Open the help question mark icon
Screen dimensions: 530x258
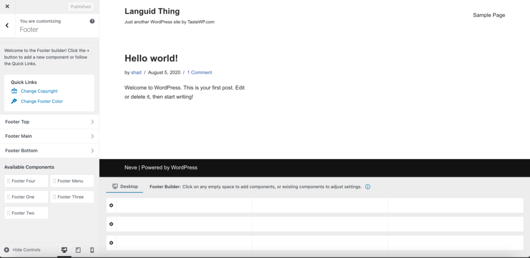tap(92, 21)
